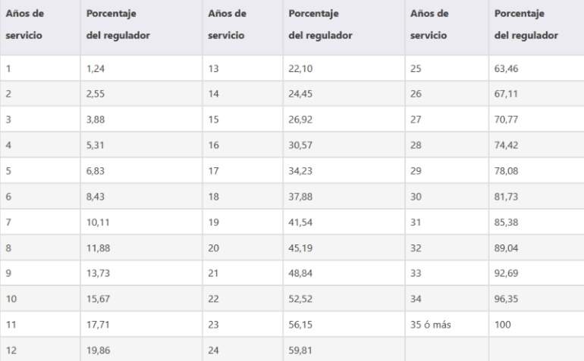584x361 pixels.
Task: Select service year 12 cell
Action: [x=40, y=350]
